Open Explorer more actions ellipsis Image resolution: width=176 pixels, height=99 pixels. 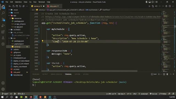(x=27, y=6)
